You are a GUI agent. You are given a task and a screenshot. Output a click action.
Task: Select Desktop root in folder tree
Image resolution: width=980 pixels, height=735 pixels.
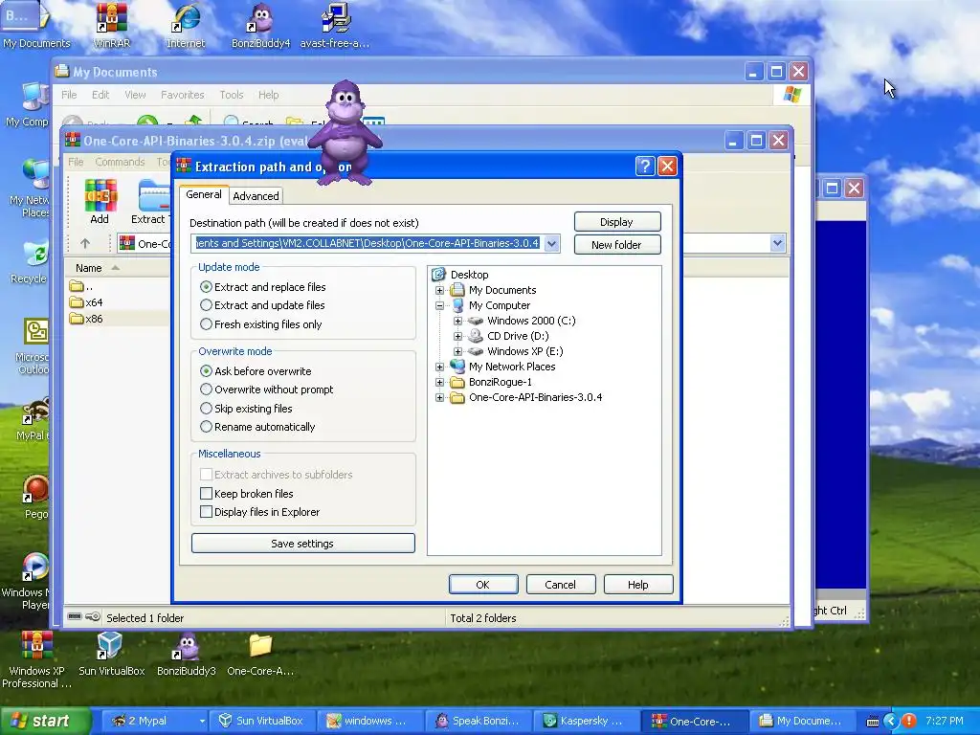point(469,275)
